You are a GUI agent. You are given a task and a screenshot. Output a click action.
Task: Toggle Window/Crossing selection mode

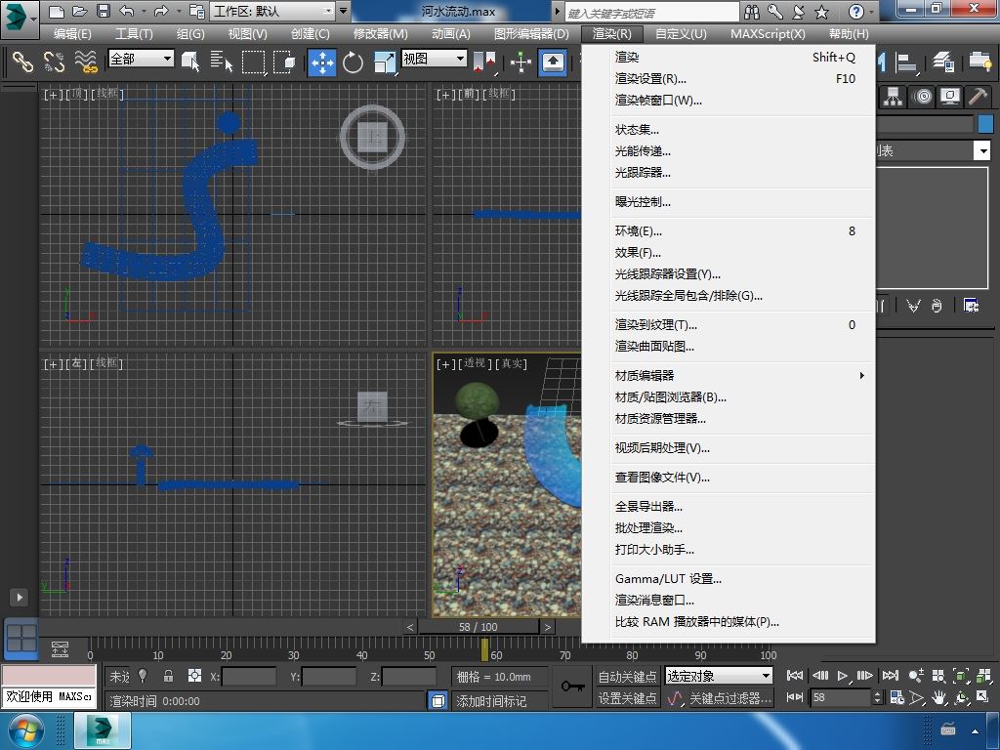[x=284, y=62]
